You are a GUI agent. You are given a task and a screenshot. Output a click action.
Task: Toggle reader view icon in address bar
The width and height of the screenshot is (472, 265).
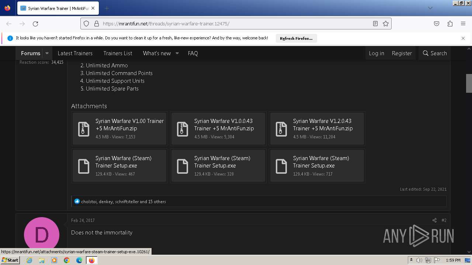tap(375, 24)
